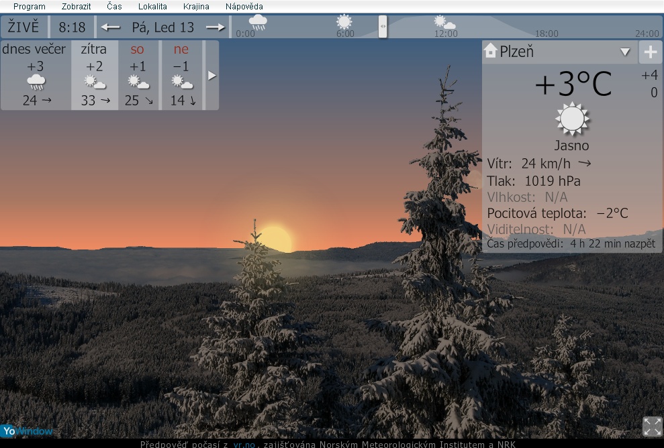Select the dnes večer forecast panel

point(35,74)
